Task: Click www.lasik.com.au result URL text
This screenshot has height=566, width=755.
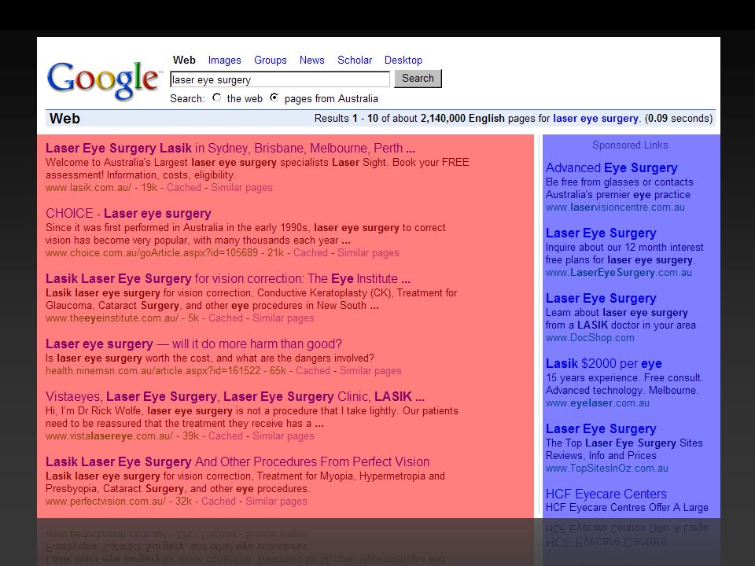Action: (x=88, y=188)
